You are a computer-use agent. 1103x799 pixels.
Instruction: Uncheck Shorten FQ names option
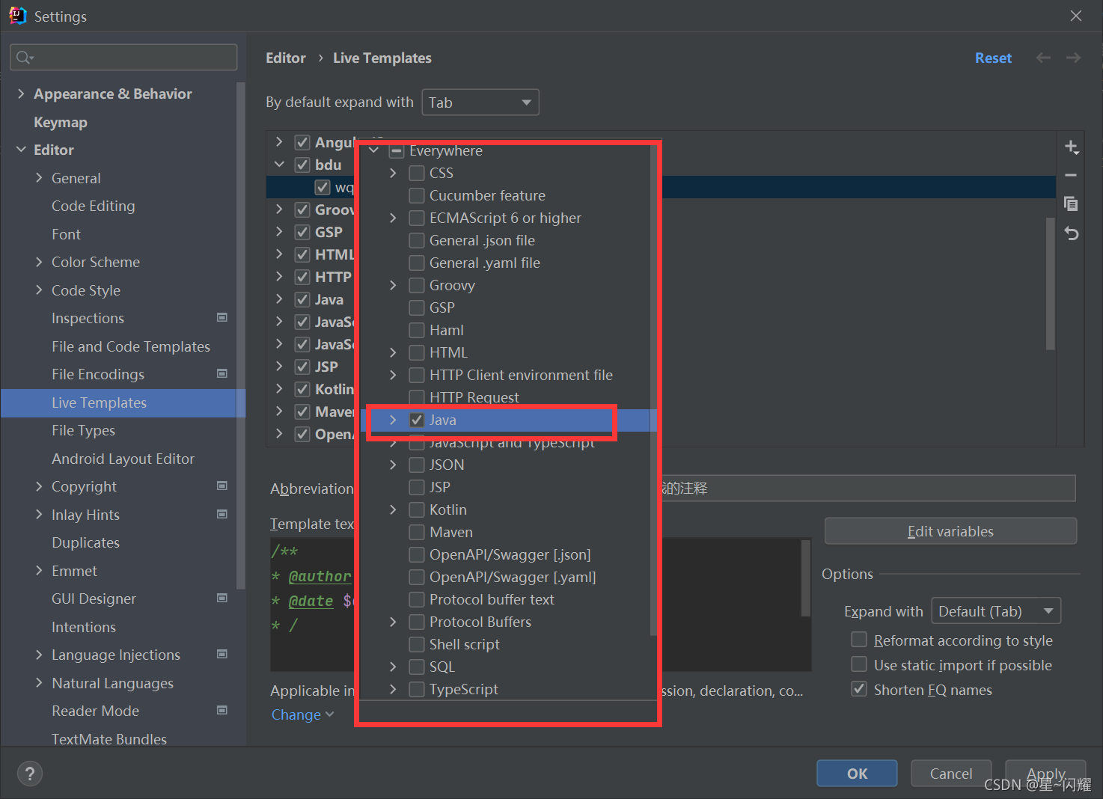pos(859,689)
